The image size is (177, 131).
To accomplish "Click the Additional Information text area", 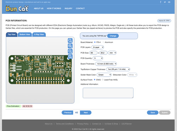I will pyautogui.click(x=108, y=93).
